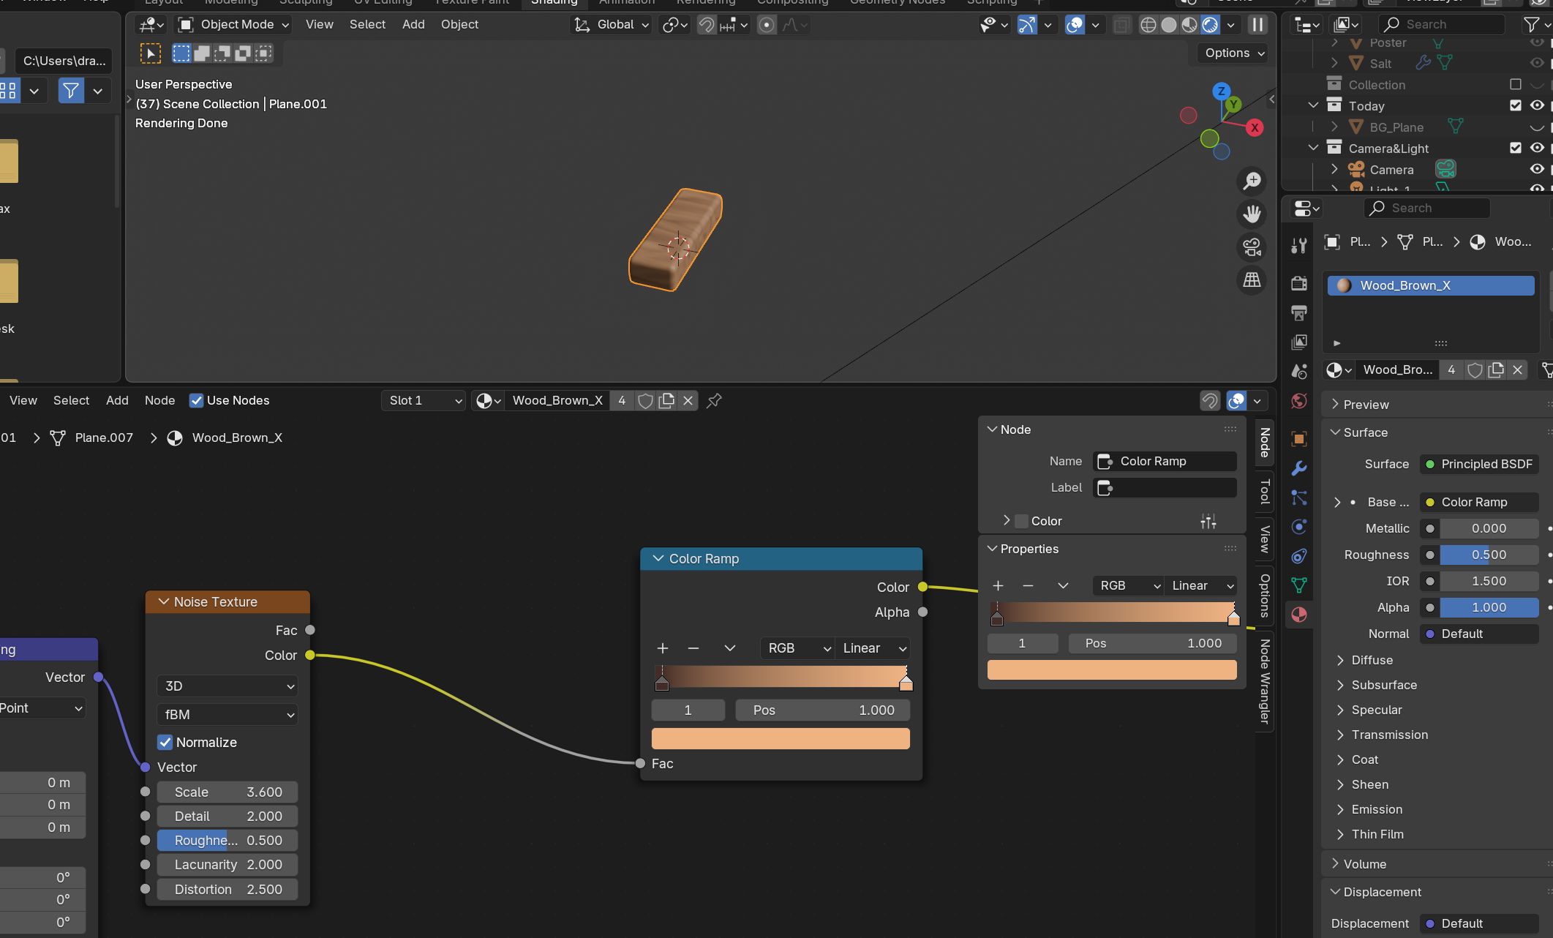
Task: Open the Material properties tab icon
Action: pos(1299,615)
